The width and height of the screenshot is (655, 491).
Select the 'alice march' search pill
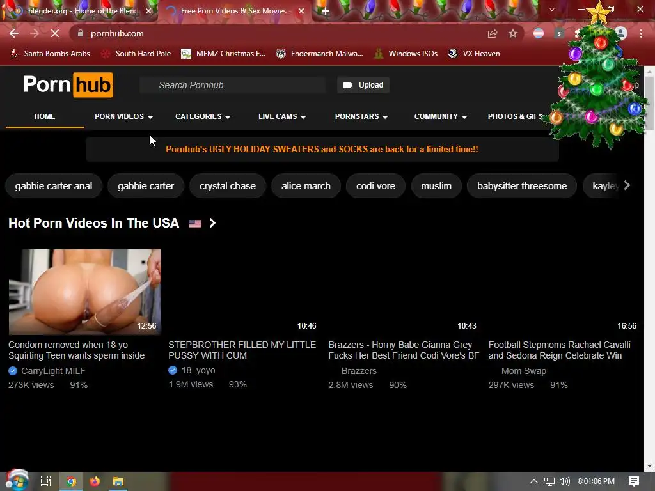click(306, 186)
